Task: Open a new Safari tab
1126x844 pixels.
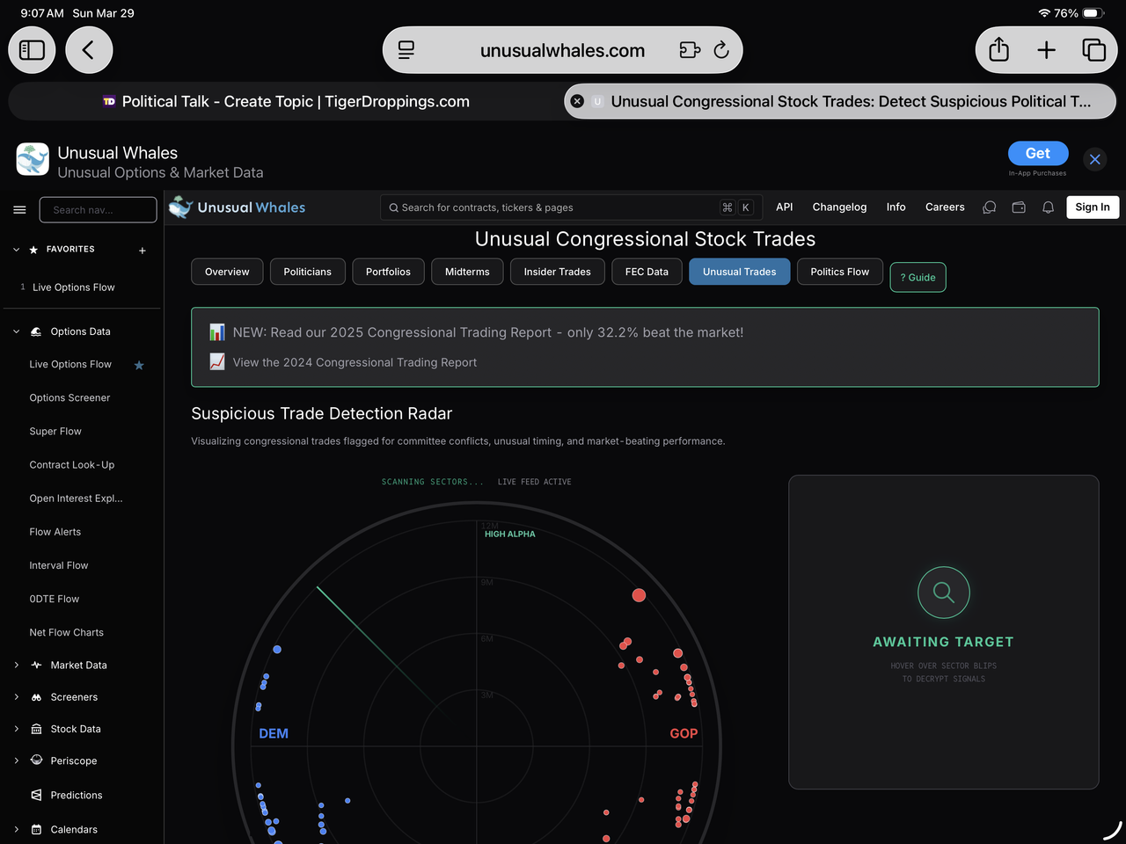Action: point(1046,50)
